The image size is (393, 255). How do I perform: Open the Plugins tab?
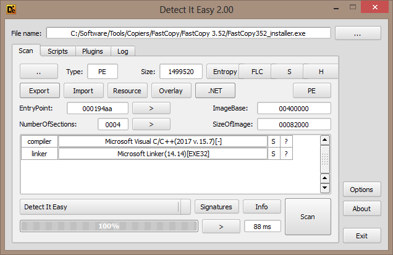pos(93,51)
